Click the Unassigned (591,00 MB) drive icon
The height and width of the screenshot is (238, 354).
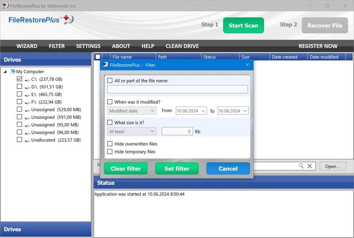(27, 118)
